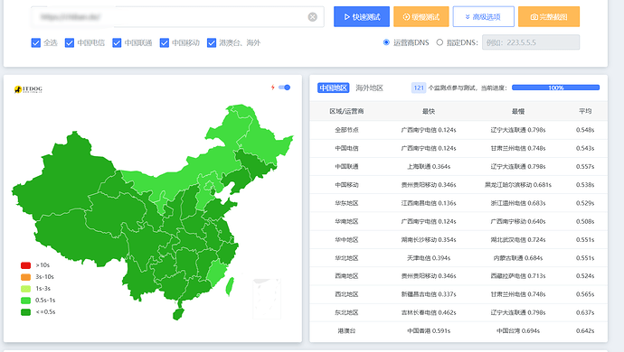Viewport: 624px width, 352px height.
Task: Click the orange 3s-10s legend swatch
Action: pos(26,277)
